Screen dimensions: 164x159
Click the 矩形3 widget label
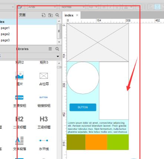(x=44, y=62)
